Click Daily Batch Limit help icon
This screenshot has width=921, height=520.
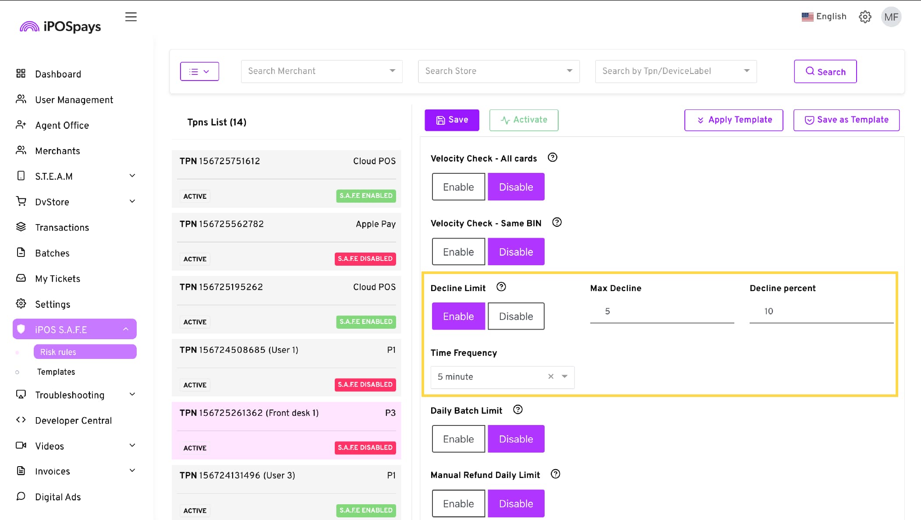517,410
